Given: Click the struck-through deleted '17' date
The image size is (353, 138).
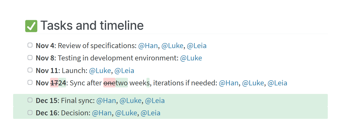Looking at the screenshot, I should coord(54,83).
